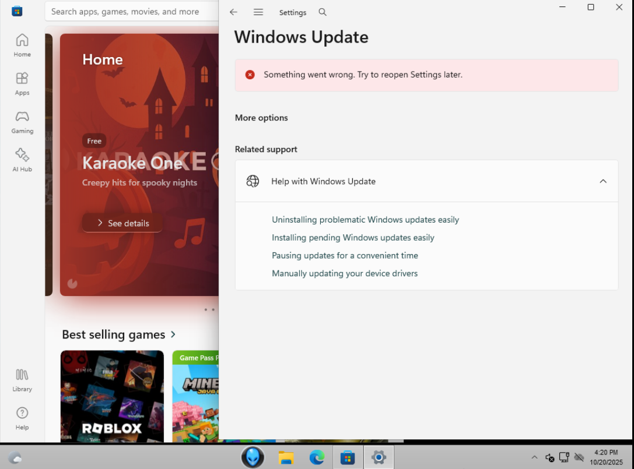
Task: Close the Settings window
Action: (619, 7)
